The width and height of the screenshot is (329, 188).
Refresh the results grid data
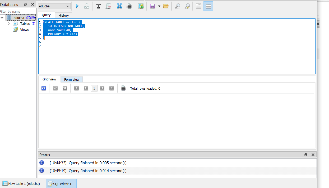44,88
